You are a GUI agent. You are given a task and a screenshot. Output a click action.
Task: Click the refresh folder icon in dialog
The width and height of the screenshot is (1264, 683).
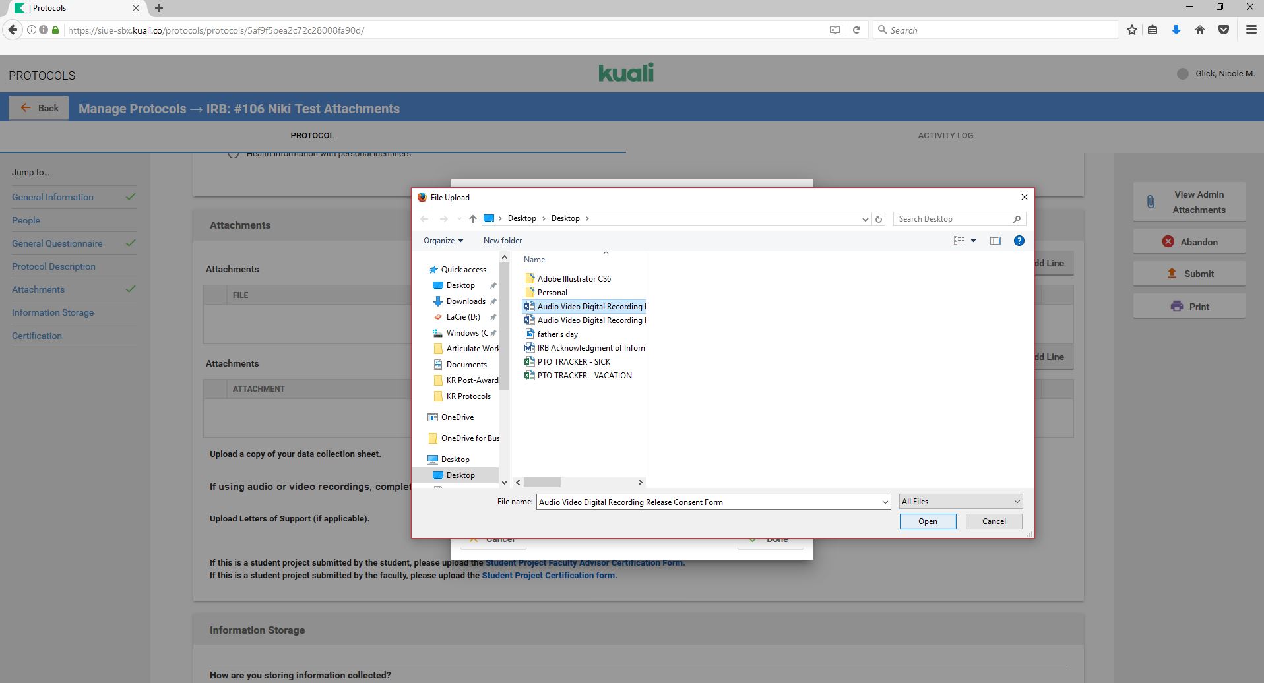[x=878, y=219]
